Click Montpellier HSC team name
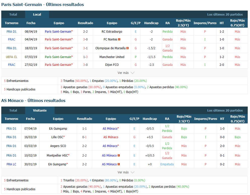 point(57,156)
